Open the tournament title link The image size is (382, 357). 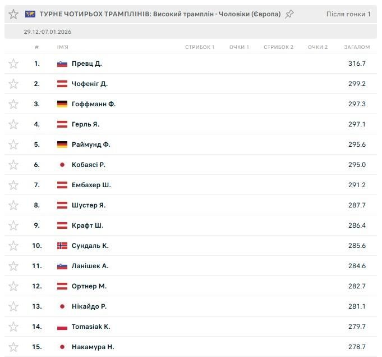tap(160, 14)
